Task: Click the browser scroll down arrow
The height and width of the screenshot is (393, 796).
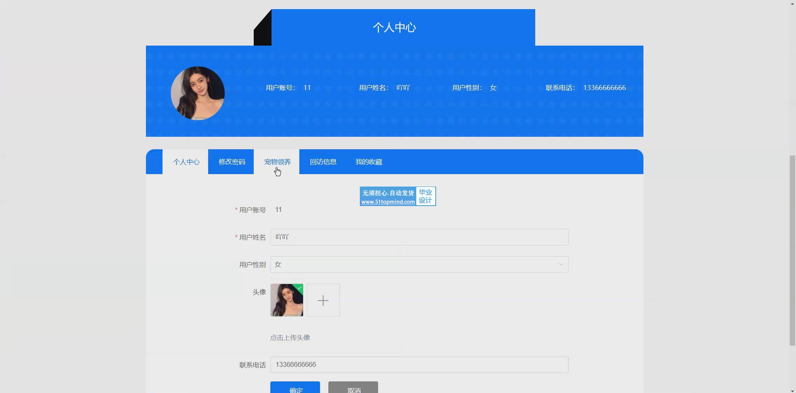Action: [x=792, y=390]
